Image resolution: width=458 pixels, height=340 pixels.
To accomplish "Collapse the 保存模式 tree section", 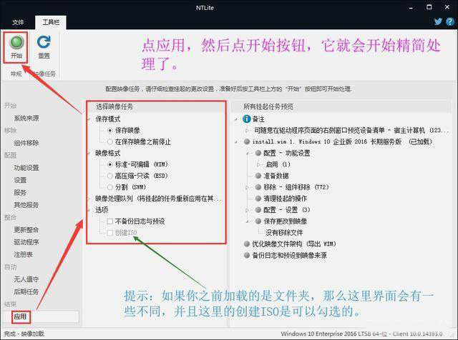I will pyautogui.click(x=89, y=119).
